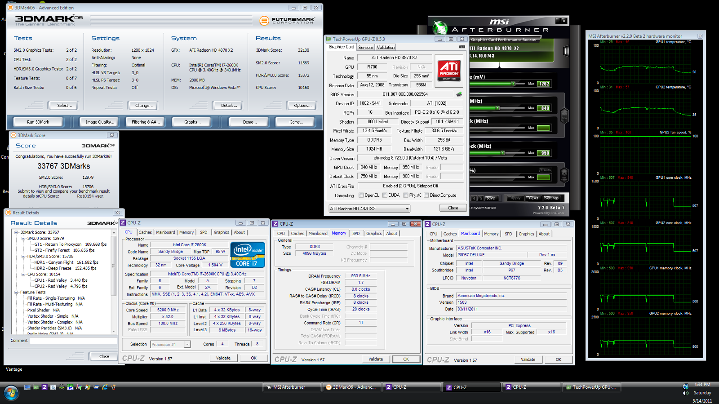Open Internet Explorer from quick launch
The width and height of the screenshot is (719, 404).
coord(105,387)
